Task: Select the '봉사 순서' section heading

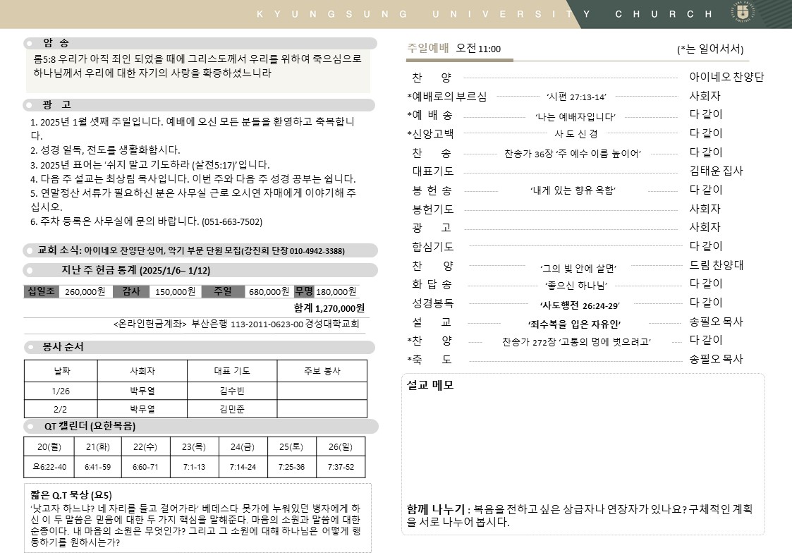Action: click(63, 347)
